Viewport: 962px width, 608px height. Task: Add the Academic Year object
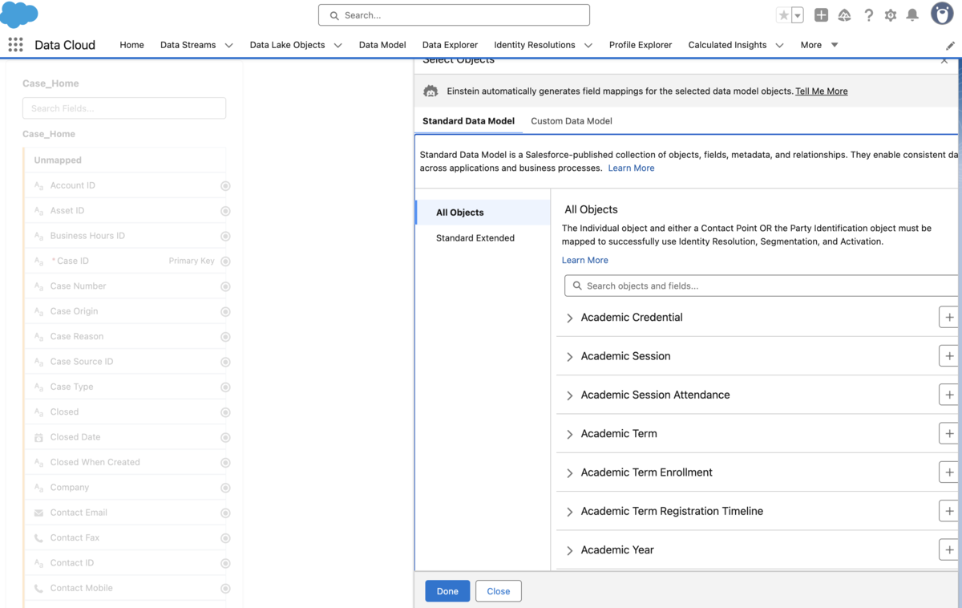pos(949,549)
